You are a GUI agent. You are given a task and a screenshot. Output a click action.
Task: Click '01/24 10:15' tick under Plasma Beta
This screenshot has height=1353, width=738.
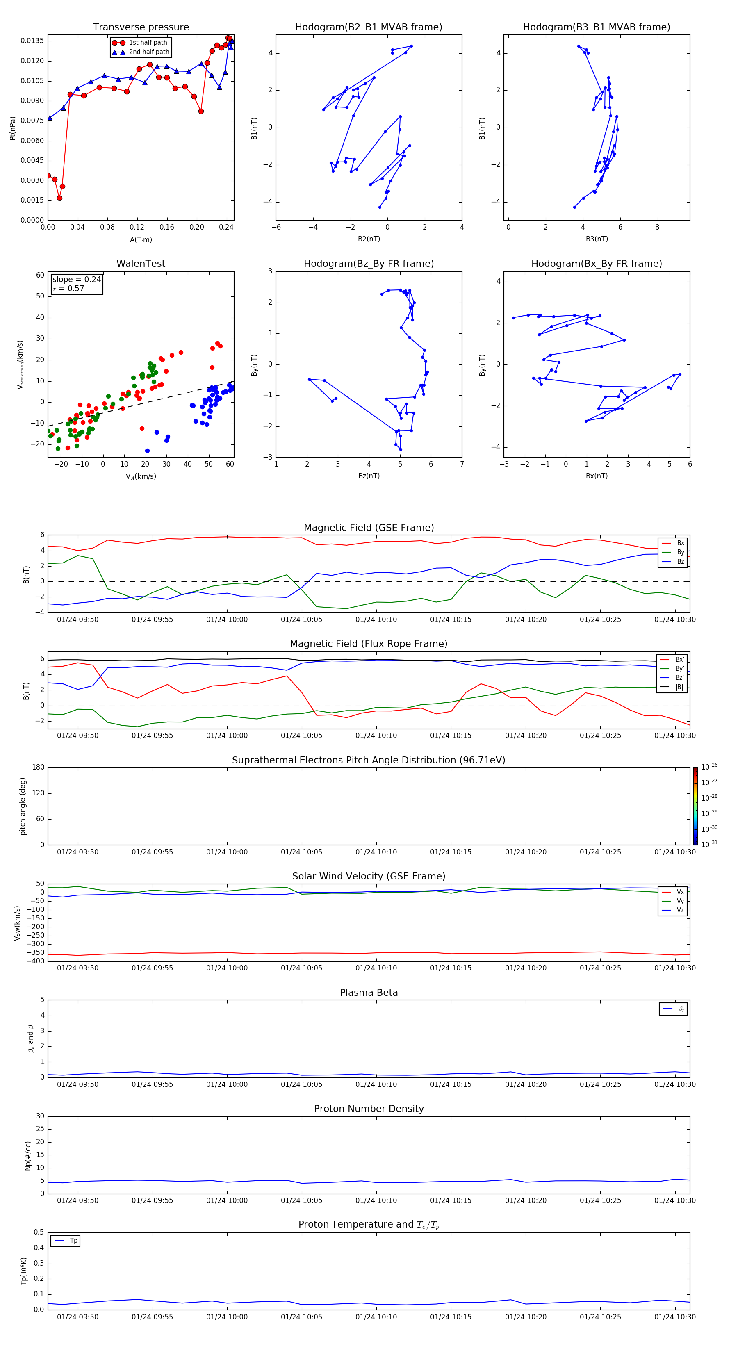pyautogui.click(x=451, y=1084)
